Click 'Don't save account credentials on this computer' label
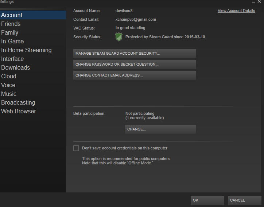Image resolution: width=264 pixels, height=207 pixels. pyautogui.click(x=125, y=148)
